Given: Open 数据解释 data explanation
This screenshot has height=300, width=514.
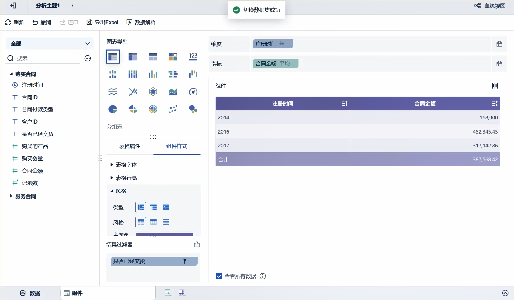Looking at the screenshot, I should click(x=141, y=22).
